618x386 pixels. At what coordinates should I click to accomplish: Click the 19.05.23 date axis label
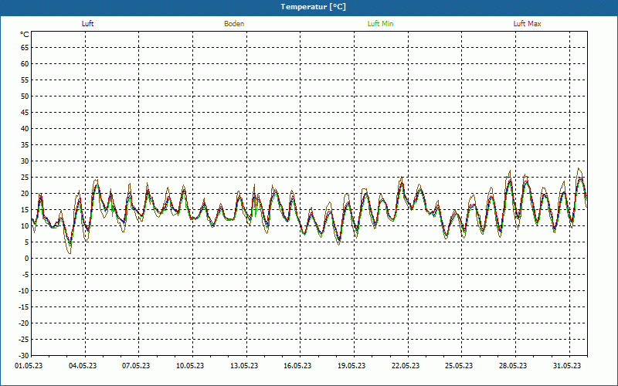click(x=351, y=366)
